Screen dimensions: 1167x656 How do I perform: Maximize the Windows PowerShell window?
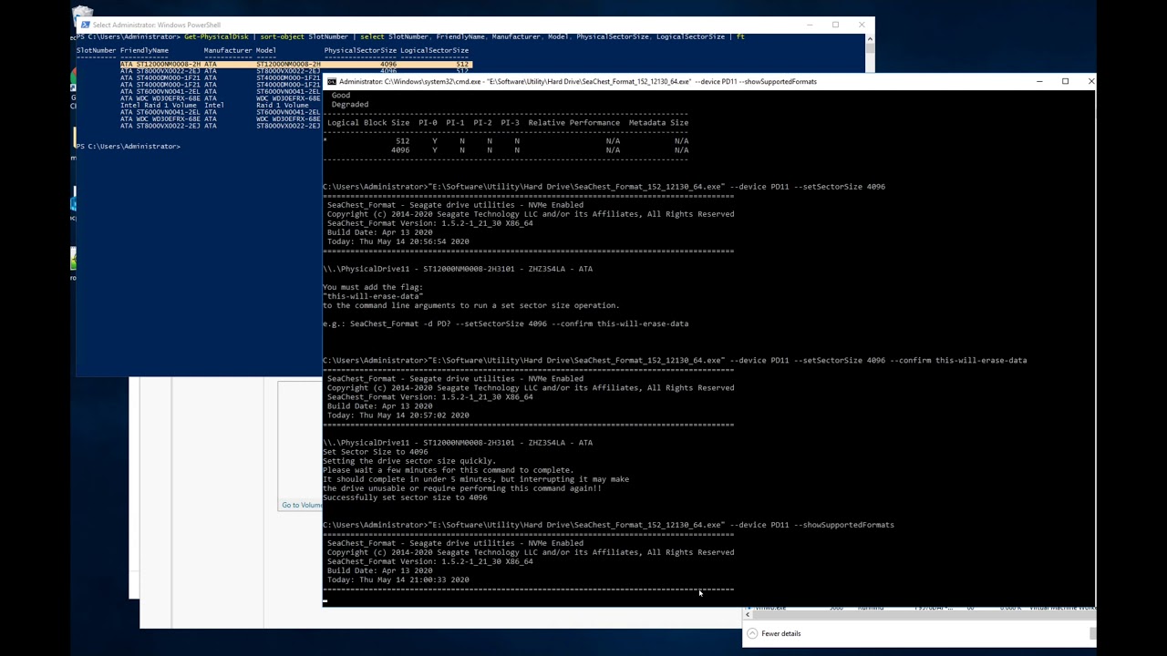835,25
